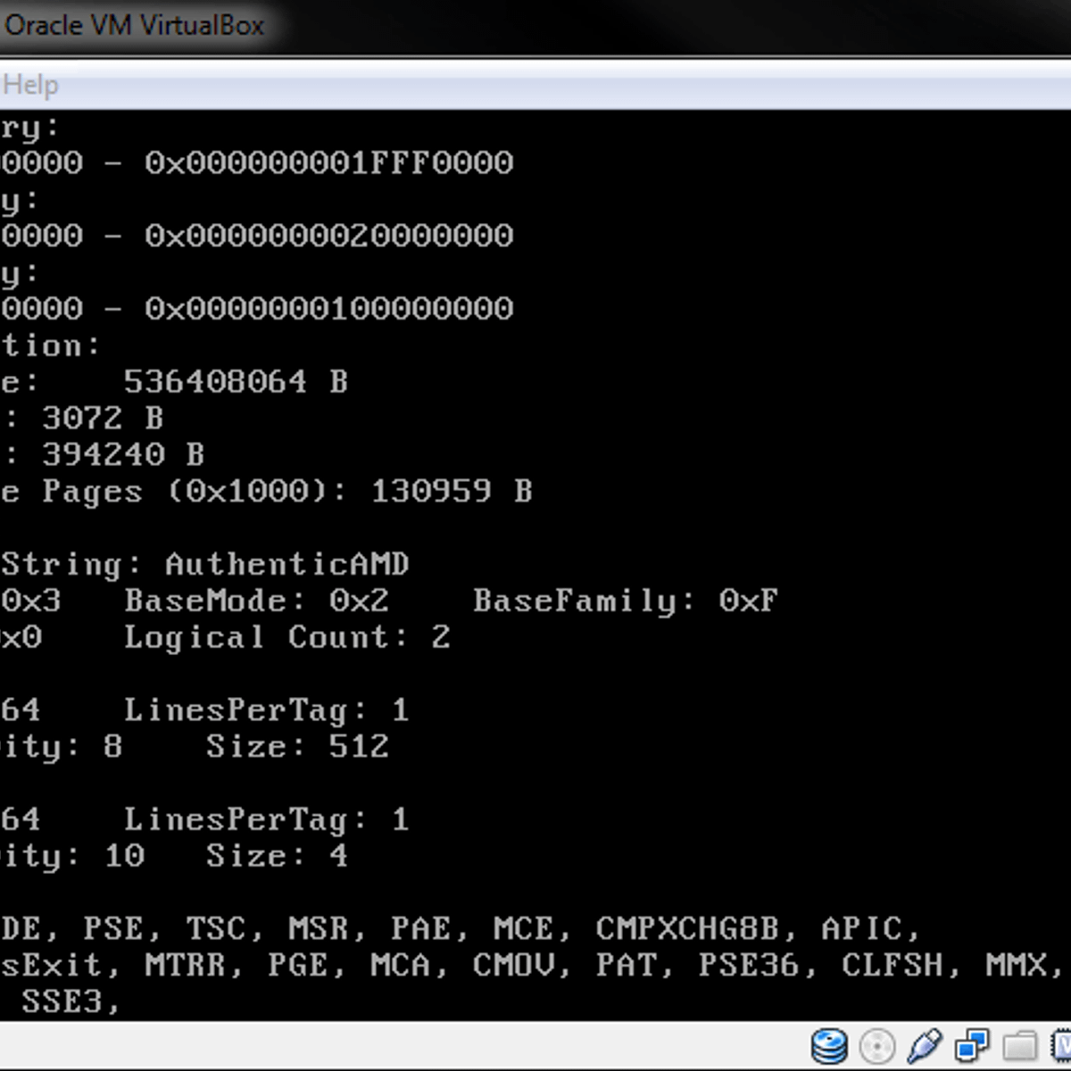The image size is (1071, 1071).
Task: Click the PGE feature flag
Action: (297, 966)
